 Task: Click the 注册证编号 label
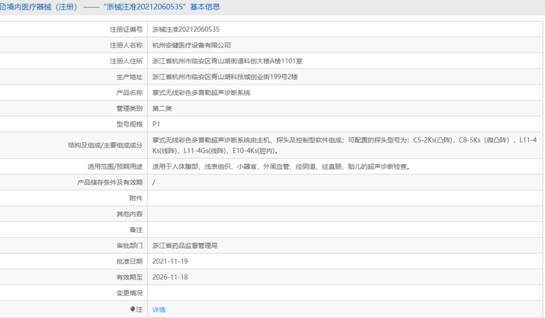(x=126, y=29)
